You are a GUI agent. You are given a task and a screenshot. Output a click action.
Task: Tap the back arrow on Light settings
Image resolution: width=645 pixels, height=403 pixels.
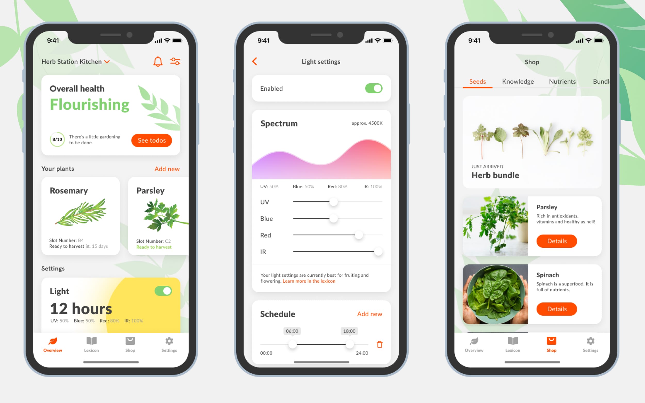254,61
